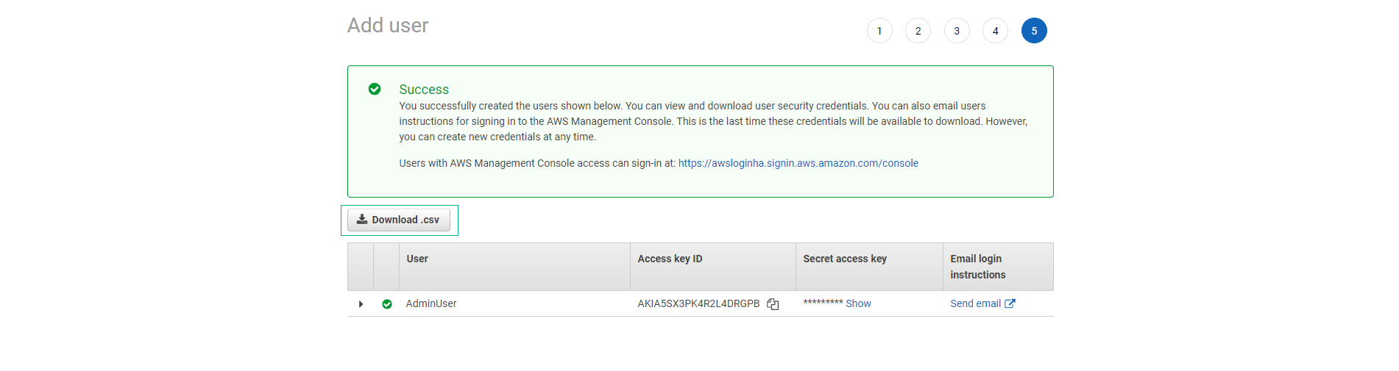Viewport: 1399px width, 371px height.
Task: Go to wizard step 1
Action: (x=879, y=31)
